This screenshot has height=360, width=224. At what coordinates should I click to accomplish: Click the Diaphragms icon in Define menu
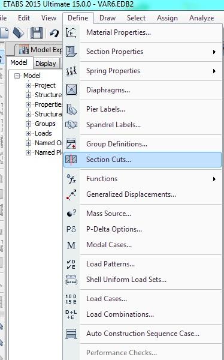coord(71,90)
